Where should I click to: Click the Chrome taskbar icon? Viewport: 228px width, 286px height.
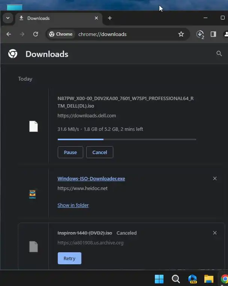224,279
